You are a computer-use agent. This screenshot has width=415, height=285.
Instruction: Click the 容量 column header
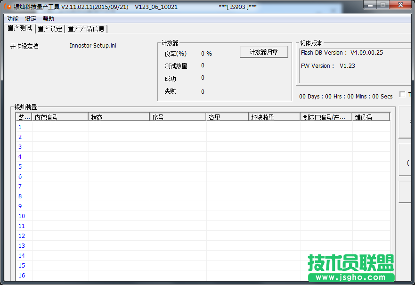tap(227, 117)
